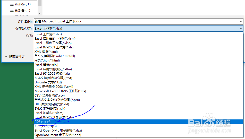The width and height of the screenshot is (245, 139).
Task: Select 文本文件(制表符分隔)(*.txt) format
Action: (x=139, y=78)
